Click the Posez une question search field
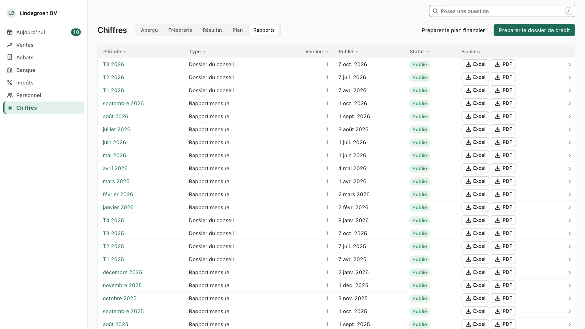Screen dimensions: 585x329 pos(502,11)
